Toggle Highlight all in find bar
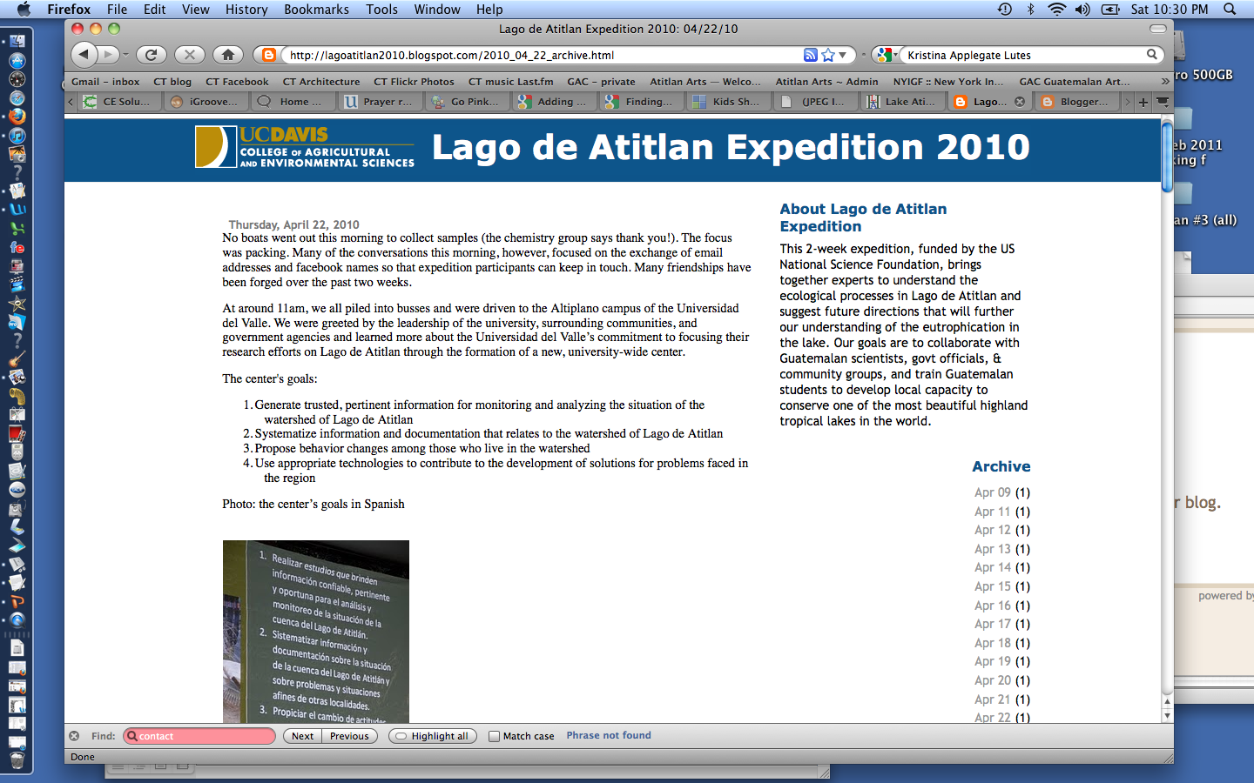1254x783 pixels. (x=432, y=736)
